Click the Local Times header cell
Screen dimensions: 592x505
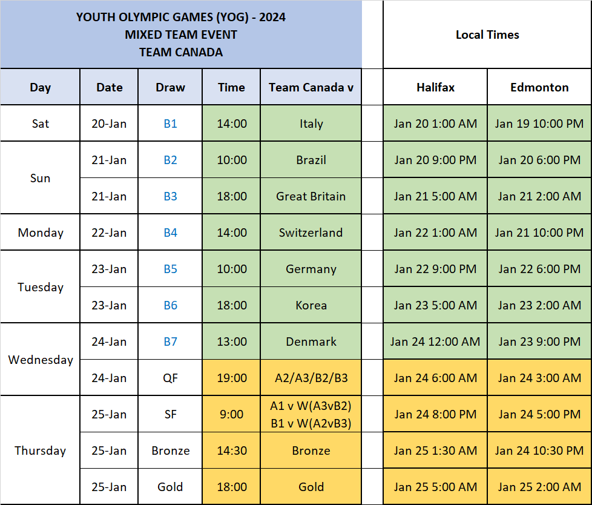(487, 35)
